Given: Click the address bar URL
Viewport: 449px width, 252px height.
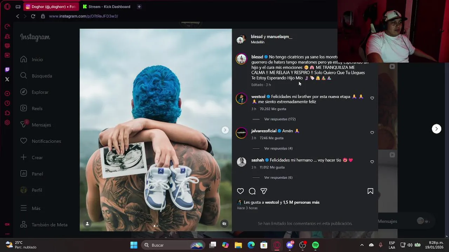Looking at the screenshot, I should pyautogui.click(x=83, y=16).
